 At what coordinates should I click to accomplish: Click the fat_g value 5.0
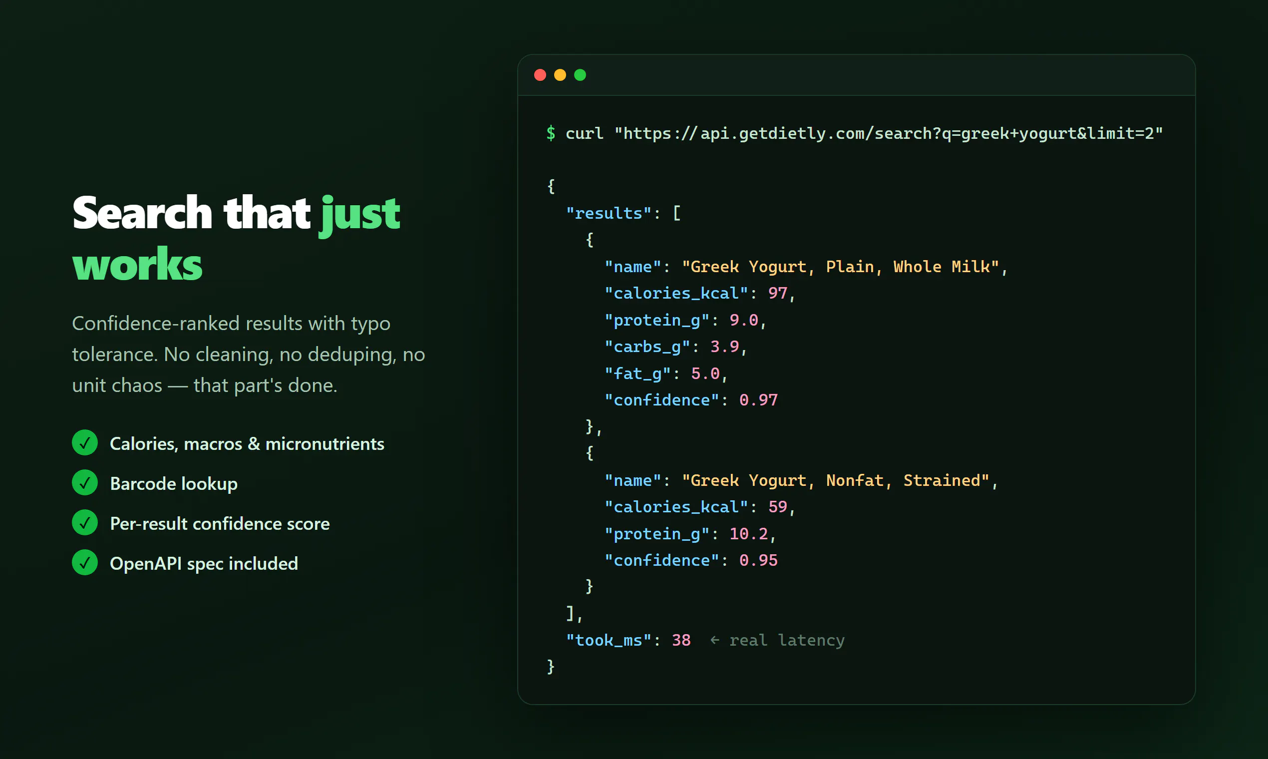(705, 374)
